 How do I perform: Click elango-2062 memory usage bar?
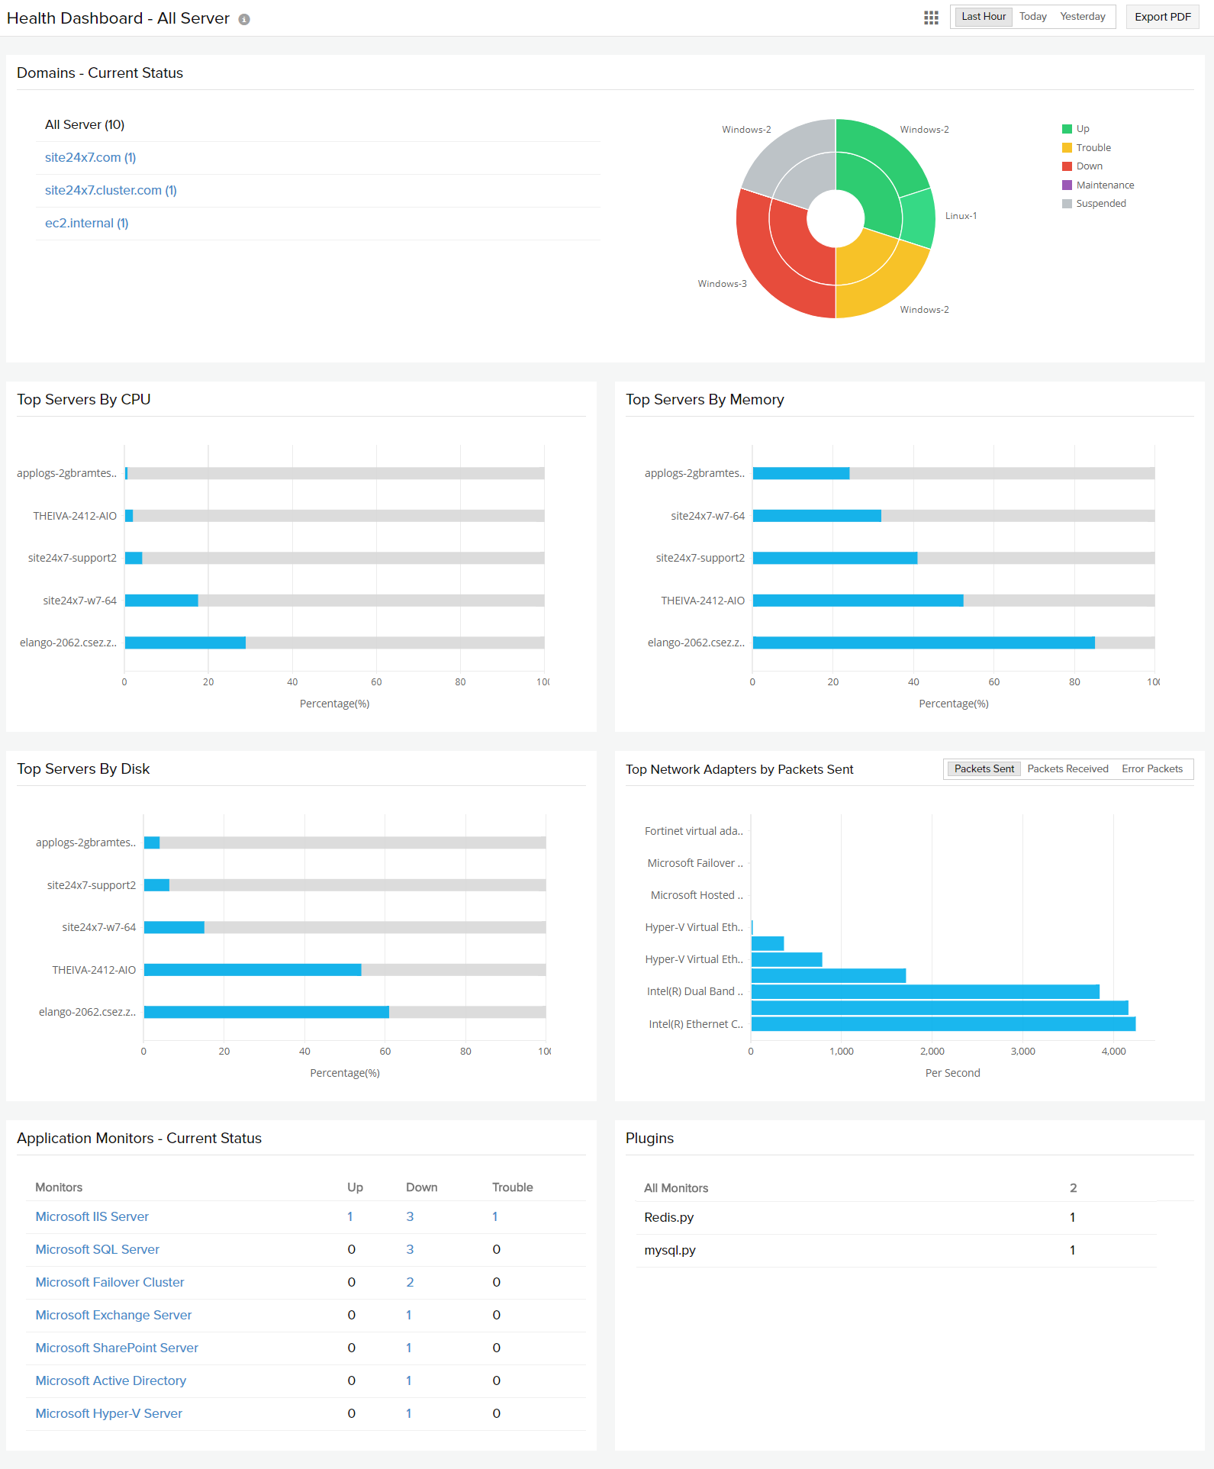(923, 643)
